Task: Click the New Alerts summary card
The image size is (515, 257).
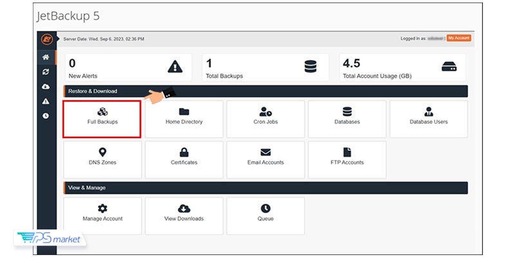Action: [126, 67]
